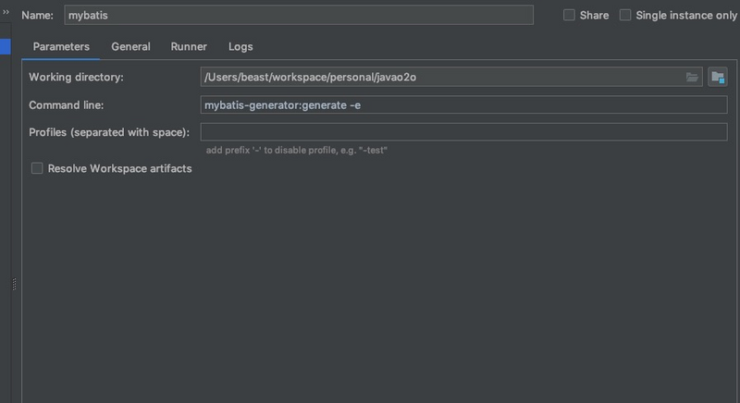Go to the Logs tab

(240, 46)
